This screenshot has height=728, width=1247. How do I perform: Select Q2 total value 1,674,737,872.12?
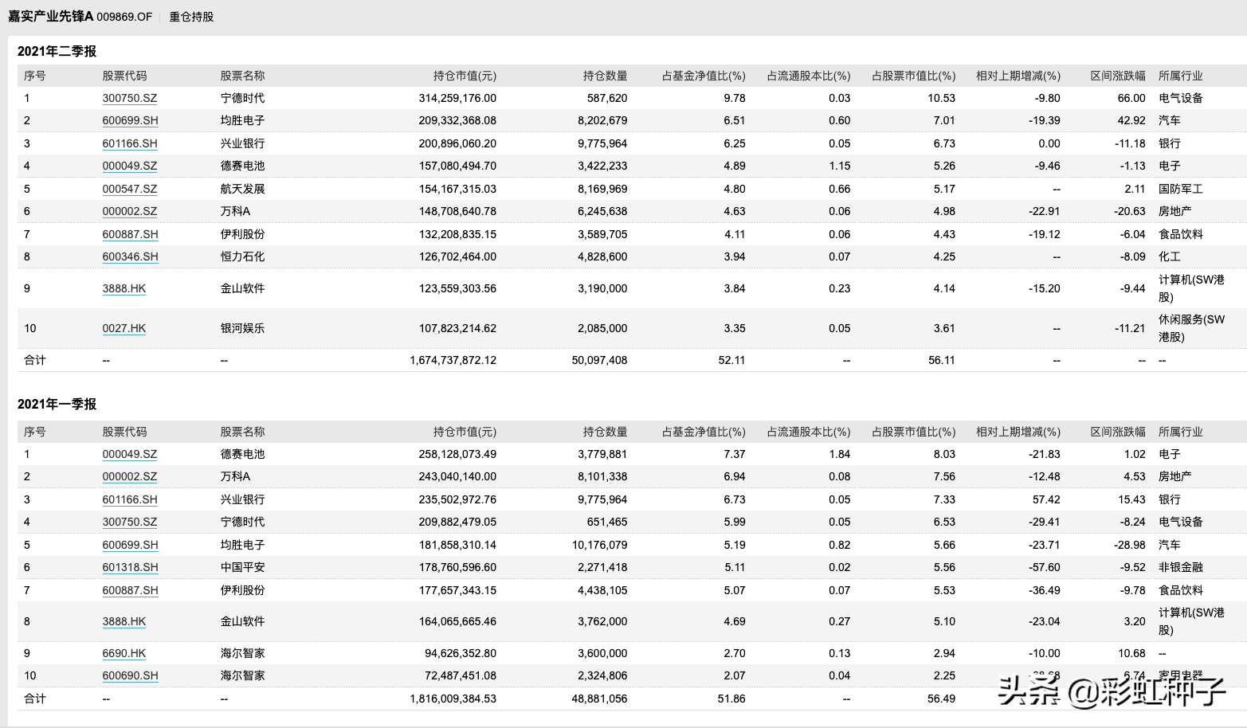point(453,360)
